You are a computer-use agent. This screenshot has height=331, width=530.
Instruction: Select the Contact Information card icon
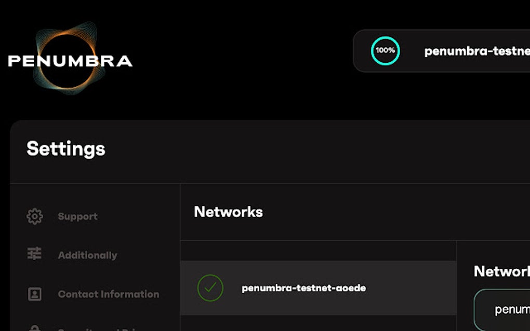tap(34, 294)
